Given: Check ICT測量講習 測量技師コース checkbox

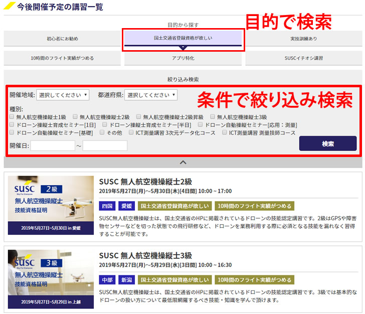Looking at the screenshot, I should pos(225,132).
